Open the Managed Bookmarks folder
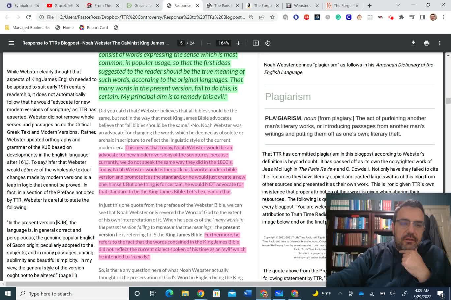Screen dimensions: 451x300 (27, 28)
